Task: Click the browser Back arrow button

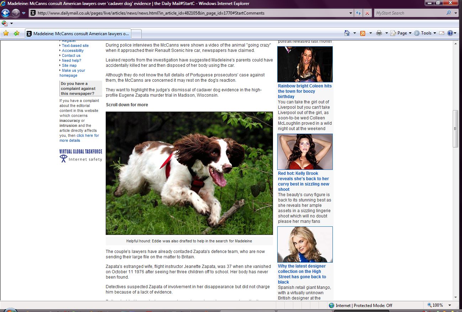Action: tap(5, 13)
